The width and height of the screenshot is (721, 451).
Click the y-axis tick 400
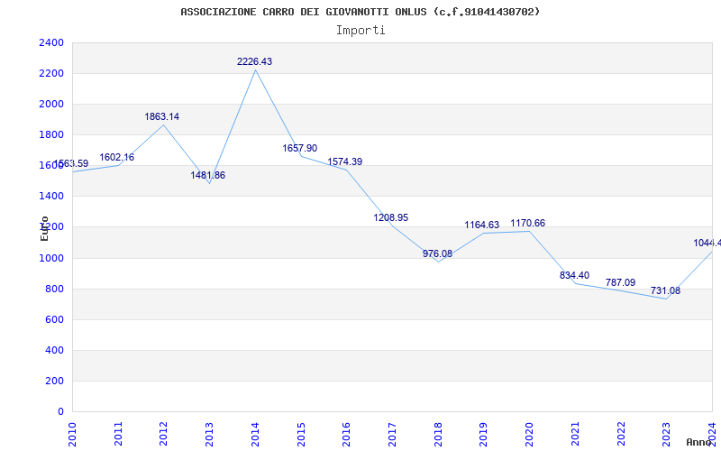(x=54, y=351)
